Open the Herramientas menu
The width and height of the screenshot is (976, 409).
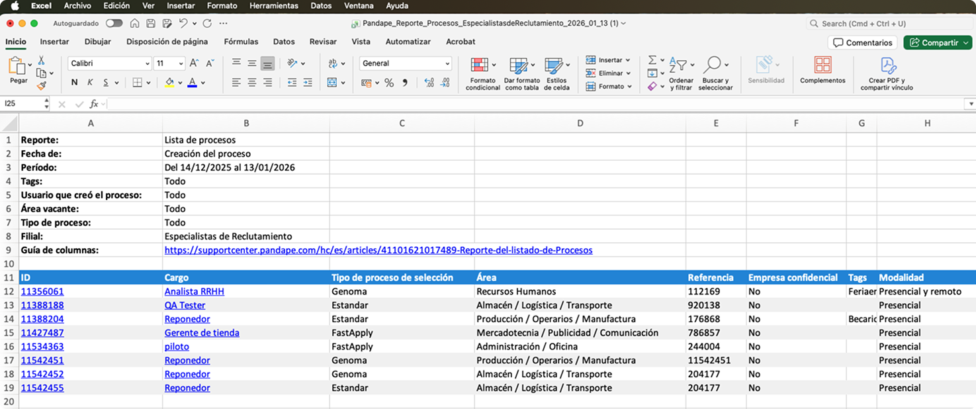[274, 5]
